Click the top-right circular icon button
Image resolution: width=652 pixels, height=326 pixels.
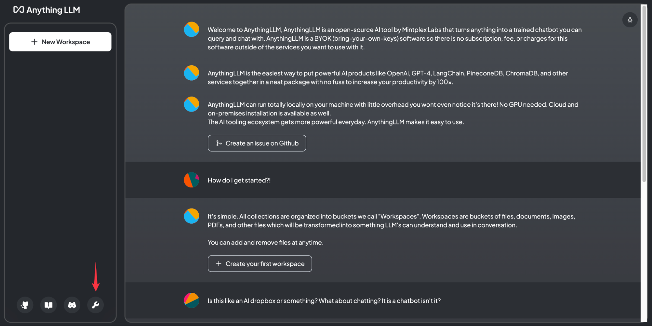pyautogui.click(x=630, y=20)
